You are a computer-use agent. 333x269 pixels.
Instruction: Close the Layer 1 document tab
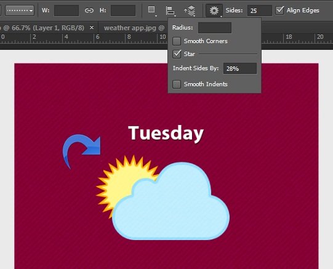pyautogui.click(x=92, y=27)
